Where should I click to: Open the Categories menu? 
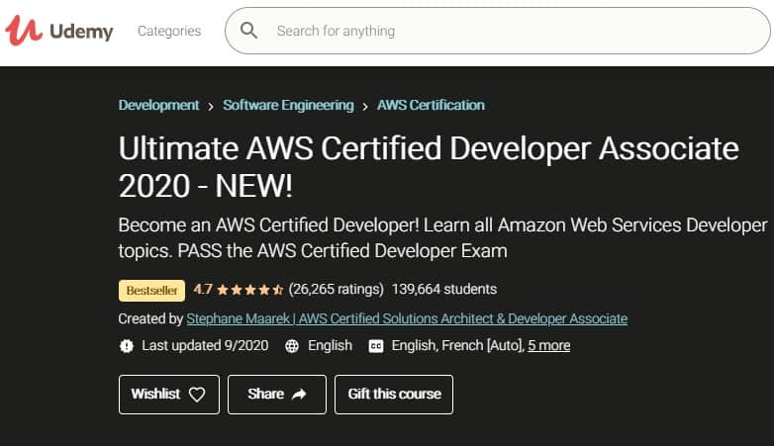pyautogui.click(x=169, y=31)
